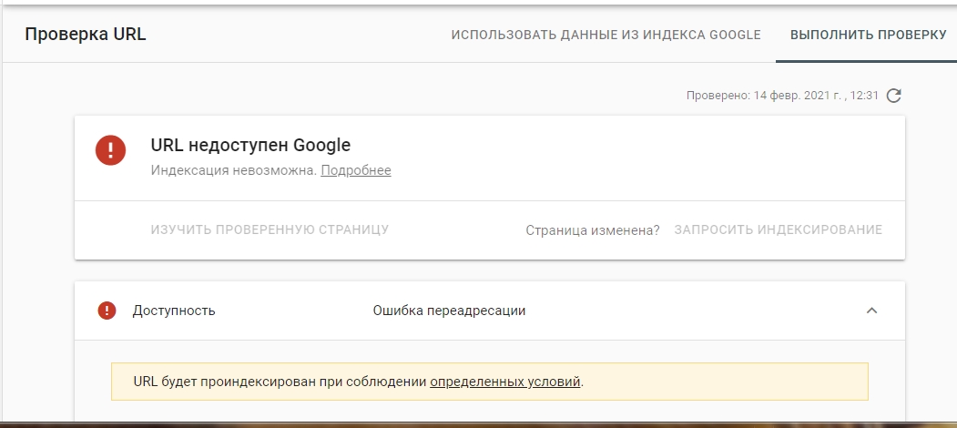The image size is (957, 428).
Task: Collapse the Доступность section with the chevron
Action: (x=871, y=311)
